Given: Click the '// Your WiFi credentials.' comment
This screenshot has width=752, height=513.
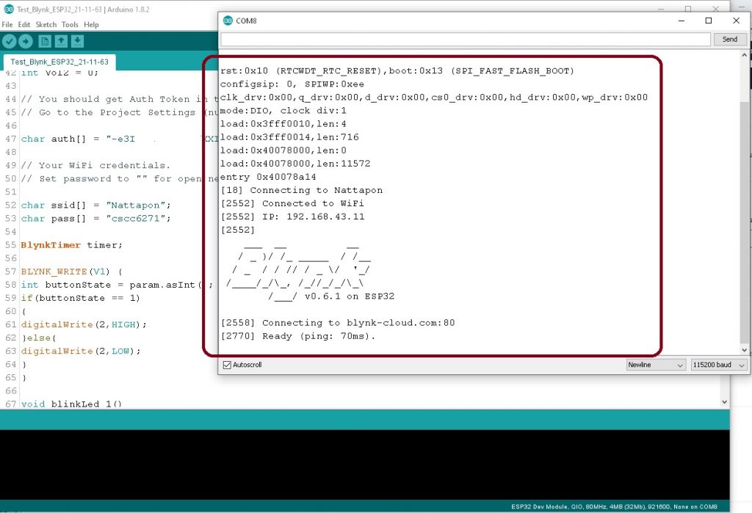Looking at the screenshot, I should click(95, 165).
